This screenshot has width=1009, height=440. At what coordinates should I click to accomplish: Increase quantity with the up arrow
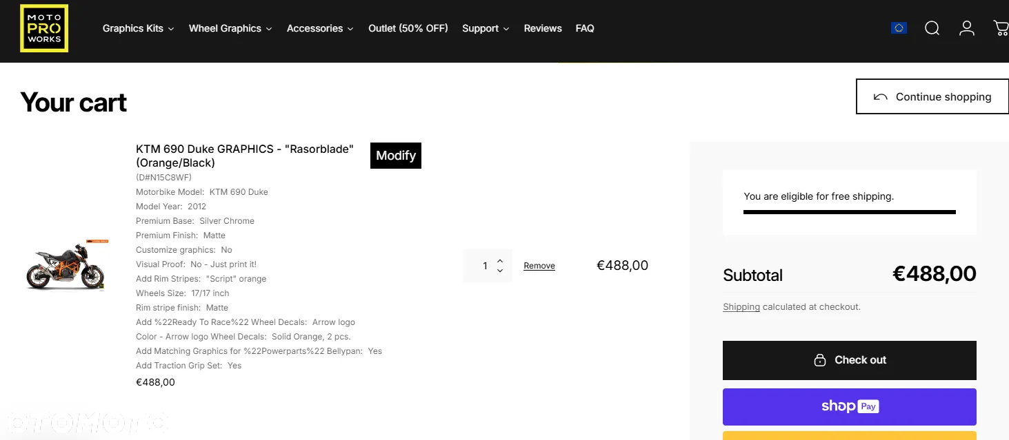(x=500, y=260)
